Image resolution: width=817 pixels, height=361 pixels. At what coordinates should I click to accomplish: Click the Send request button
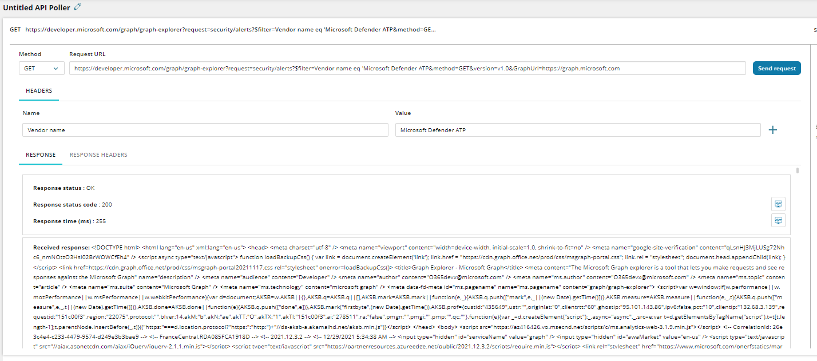pyautogui.click(x=776, y=68)
